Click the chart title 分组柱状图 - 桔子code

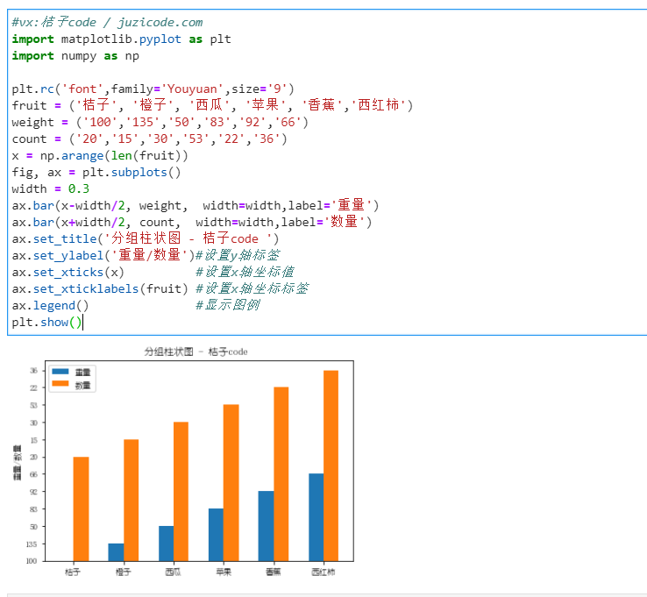tap(196, 352)
